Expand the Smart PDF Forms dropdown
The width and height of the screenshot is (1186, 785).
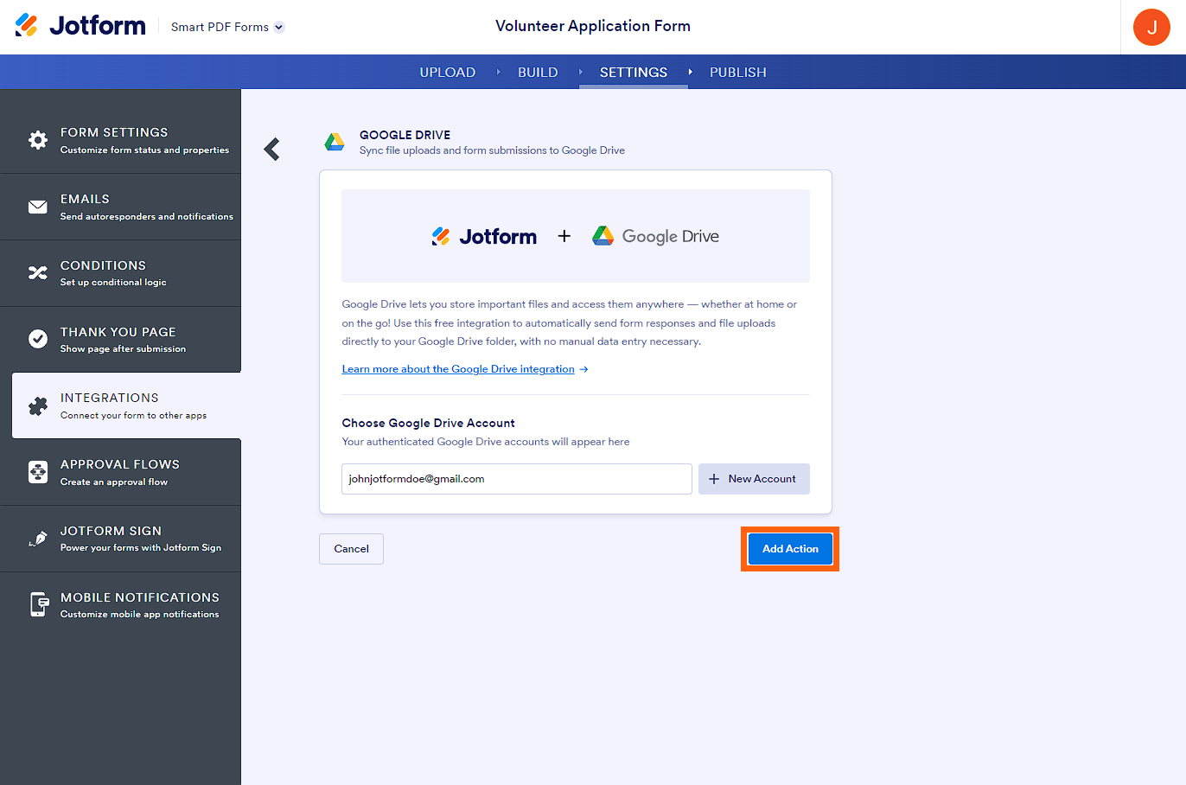[x=226, y=27]
